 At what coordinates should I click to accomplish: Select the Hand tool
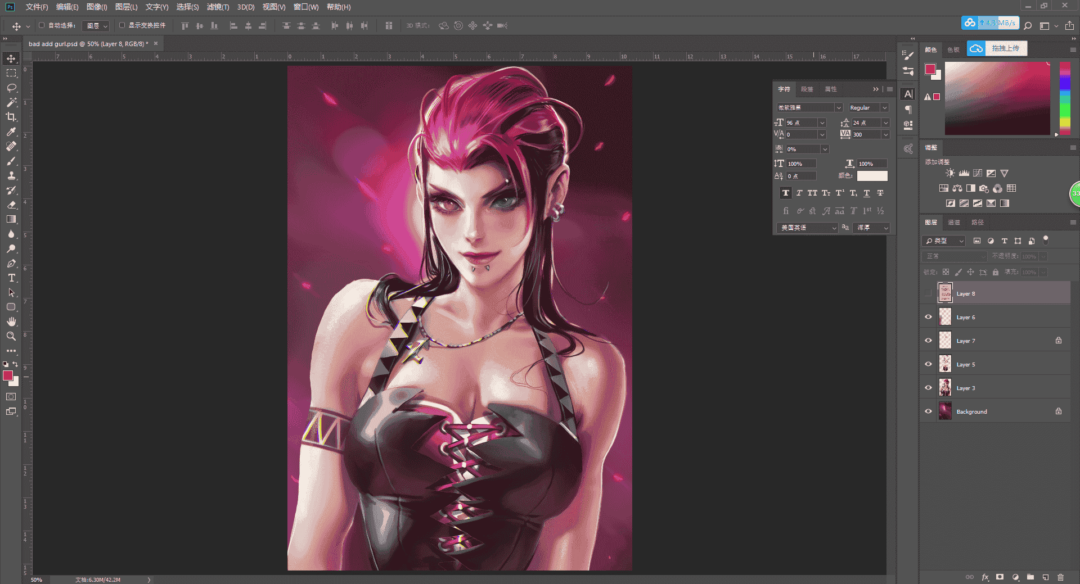click(x=11, y=322)
